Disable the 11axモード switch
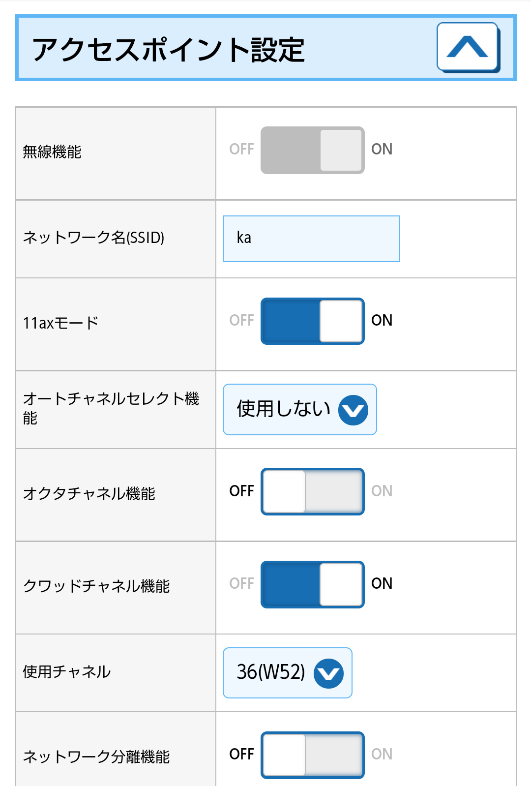Screen dimensions: 531x786 (312, 321)
